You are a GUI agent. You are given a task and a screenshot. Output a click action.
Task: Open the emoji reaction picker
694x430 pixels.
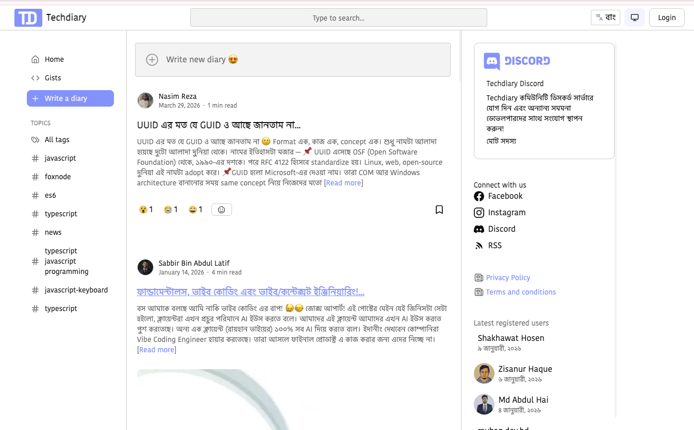(x=222, y=210)
